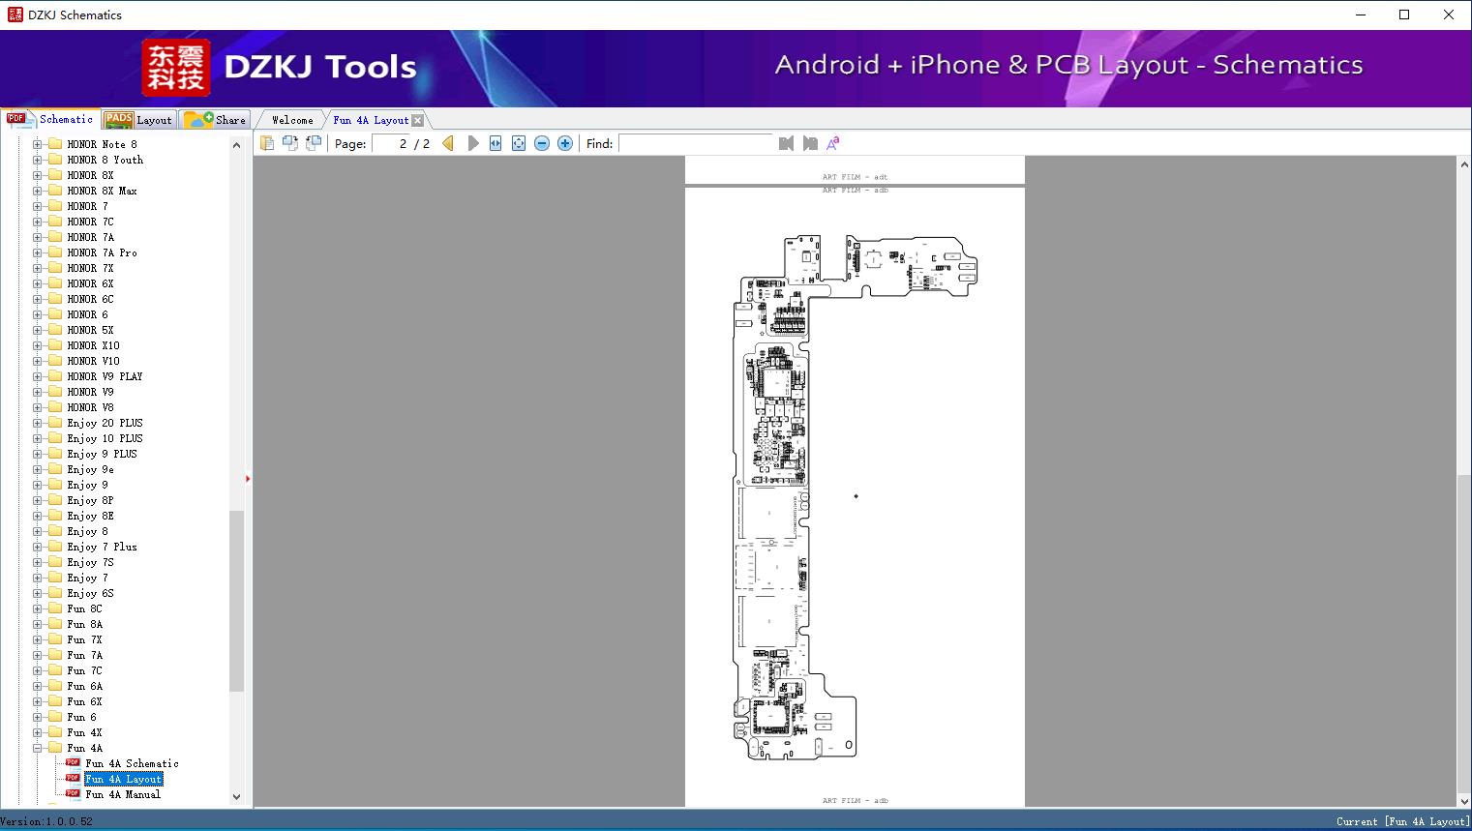
Task: Select the HONOR 8 Youth folder
Action: tap(105, 160)
